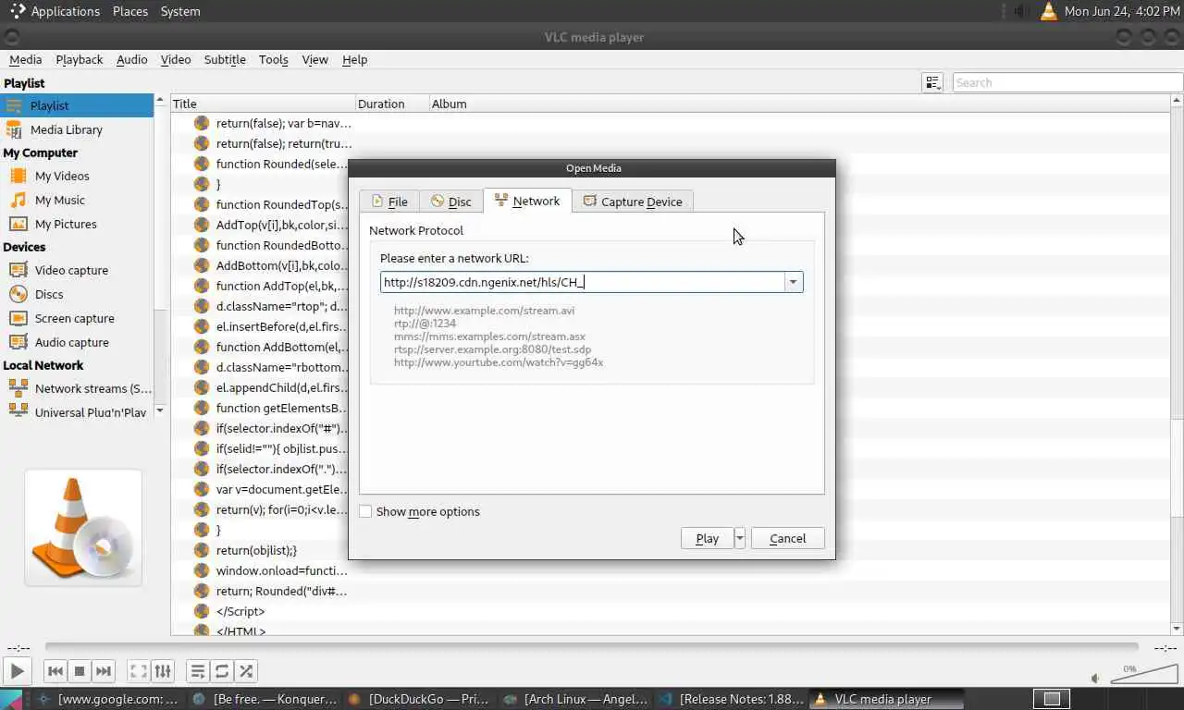
Task: Open My Music in sidebar
Action: click(77, 200)
